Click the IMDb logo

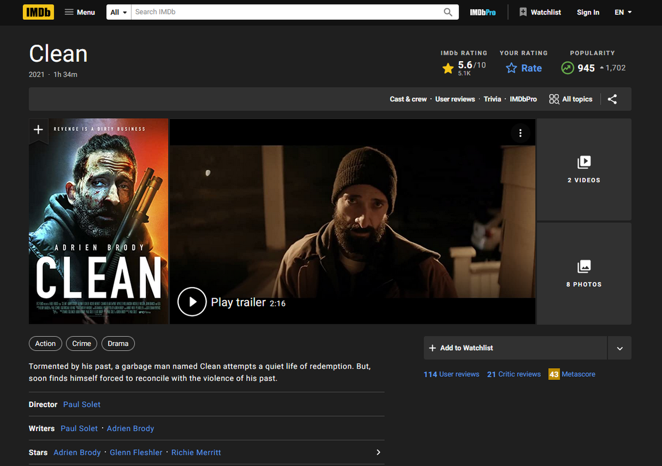coord(38,12)
